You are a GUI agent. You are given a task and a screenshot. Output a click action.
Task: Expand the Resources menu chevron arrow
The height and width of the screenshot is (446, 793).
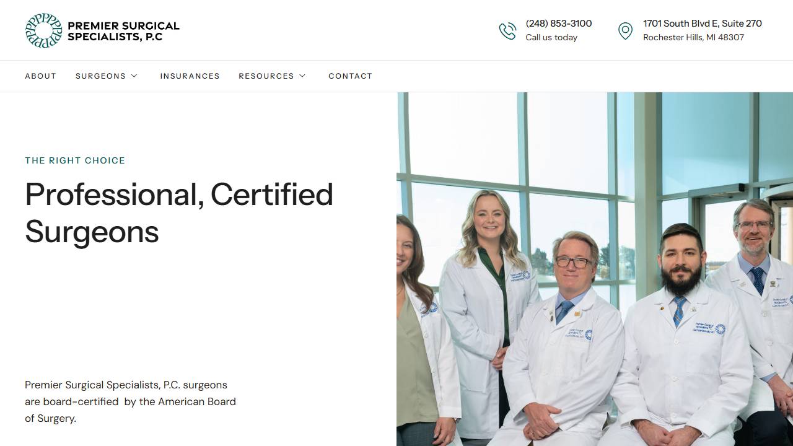click(x=302, y=76)
